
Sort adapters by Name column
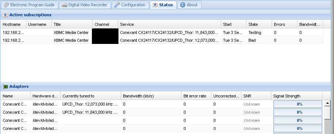(16, 96)
